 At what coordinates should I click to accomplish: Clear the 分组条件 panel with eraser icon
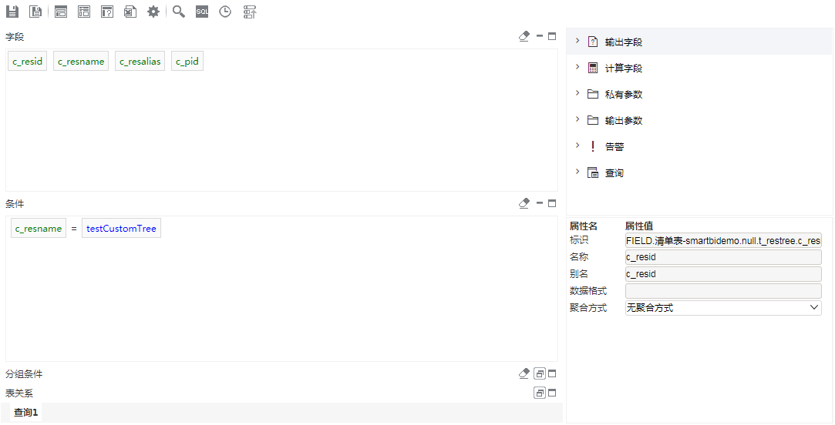(524, 374)
